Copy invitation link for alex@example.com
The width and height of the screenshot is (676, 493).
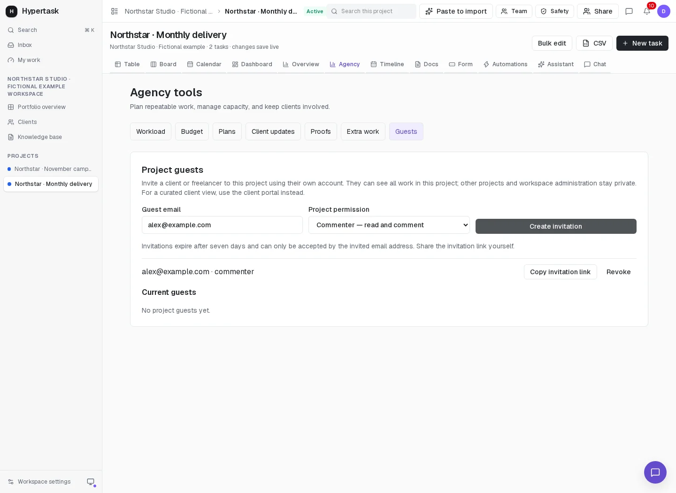click(x=561, y=272)
